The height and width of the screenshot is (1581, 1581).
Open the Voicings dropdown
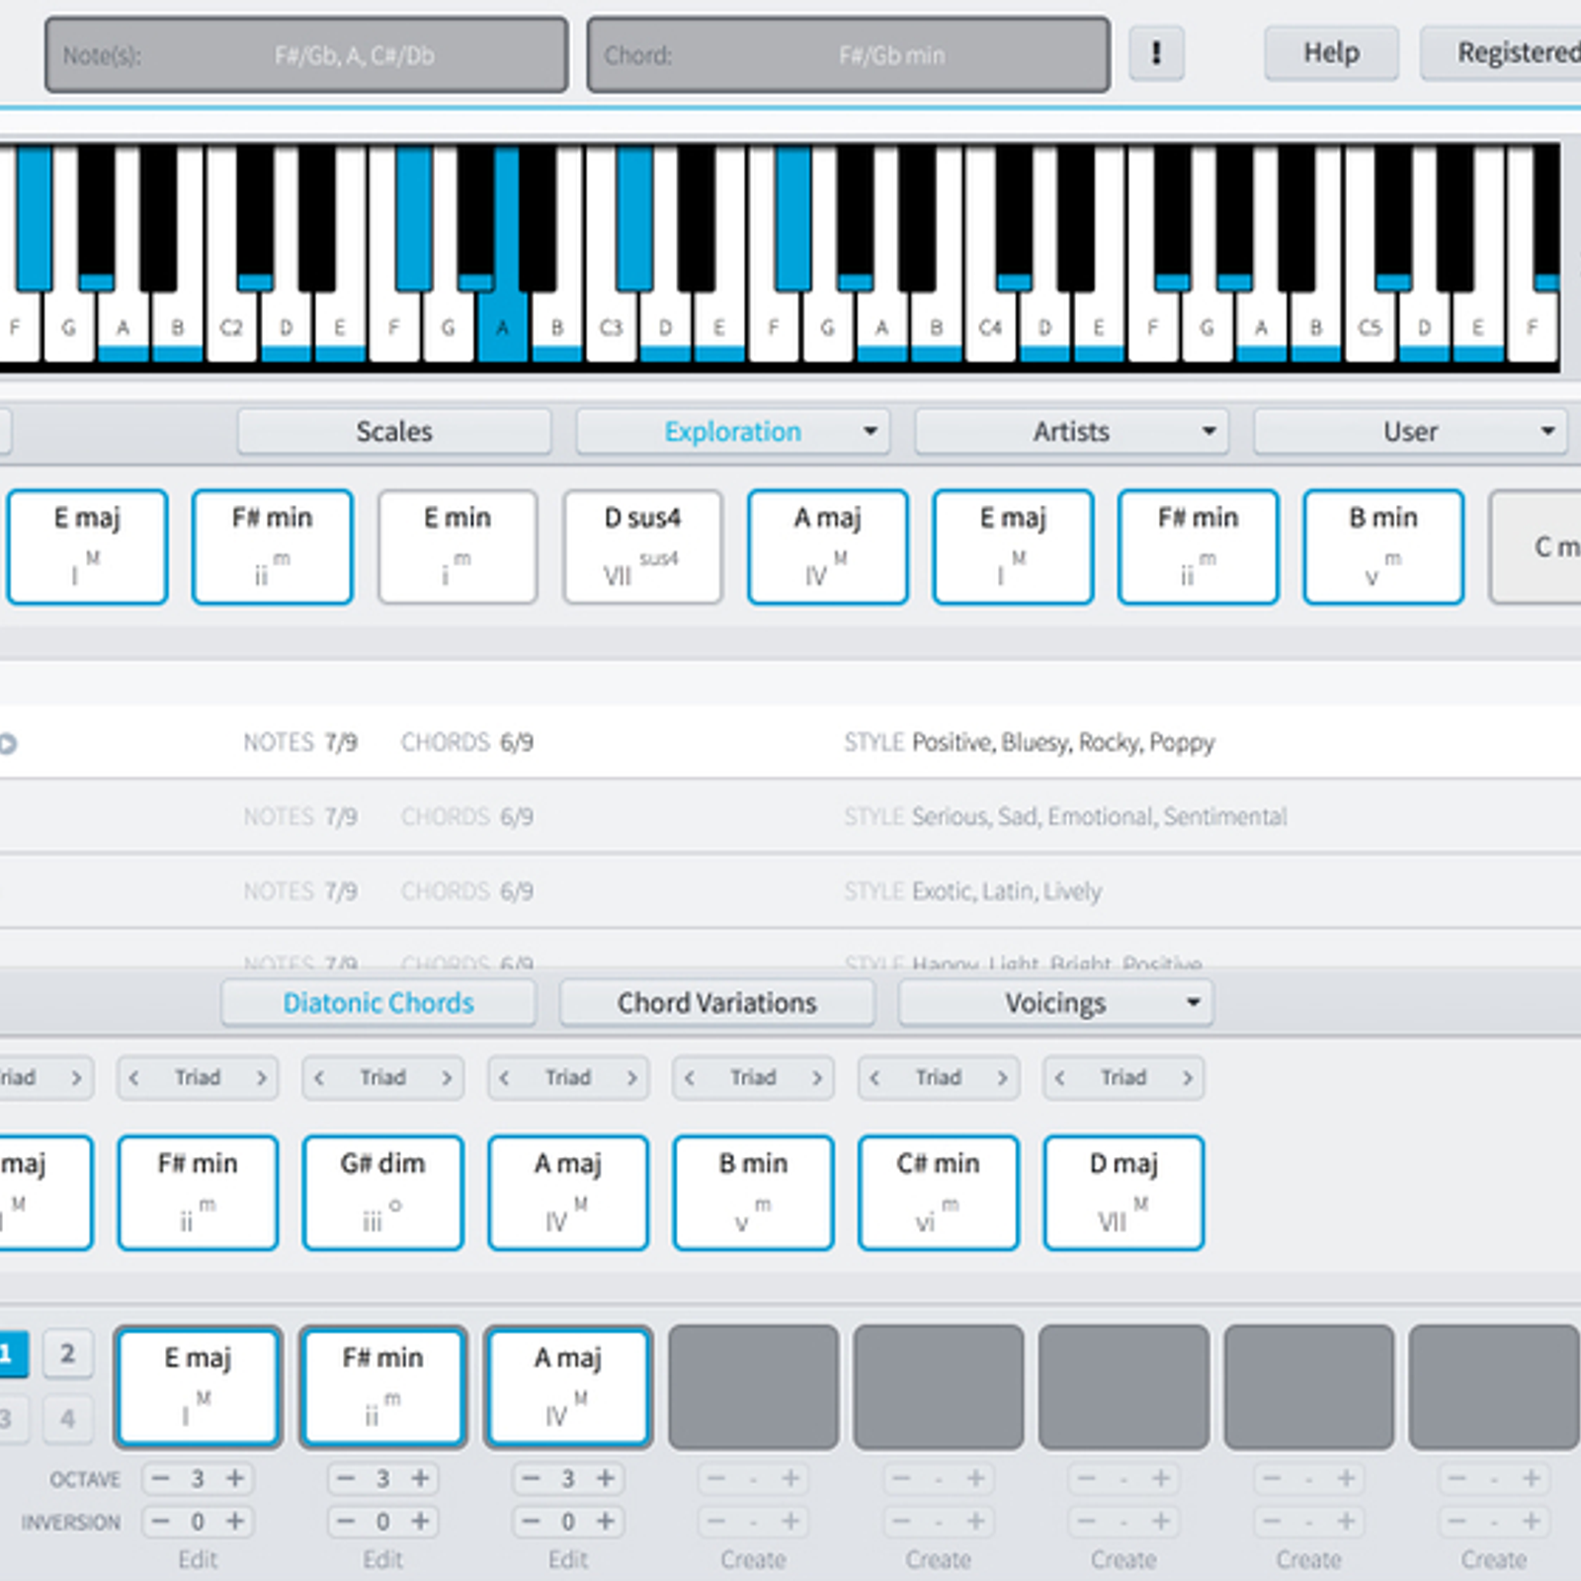(1055, 1003)
